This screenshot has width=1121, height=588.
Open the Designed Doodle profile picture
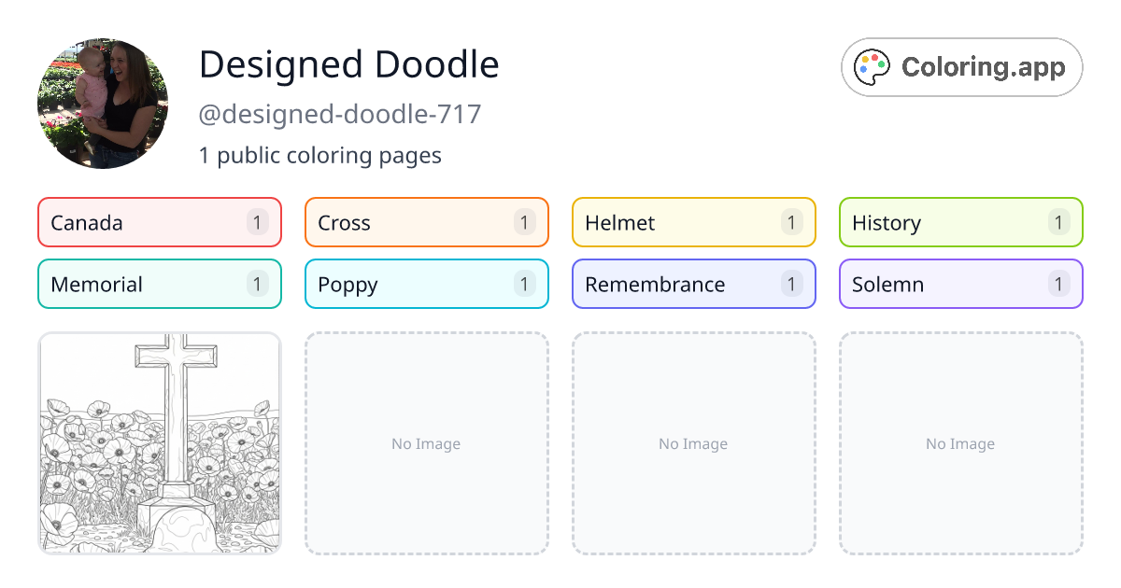tap(103, 104)
